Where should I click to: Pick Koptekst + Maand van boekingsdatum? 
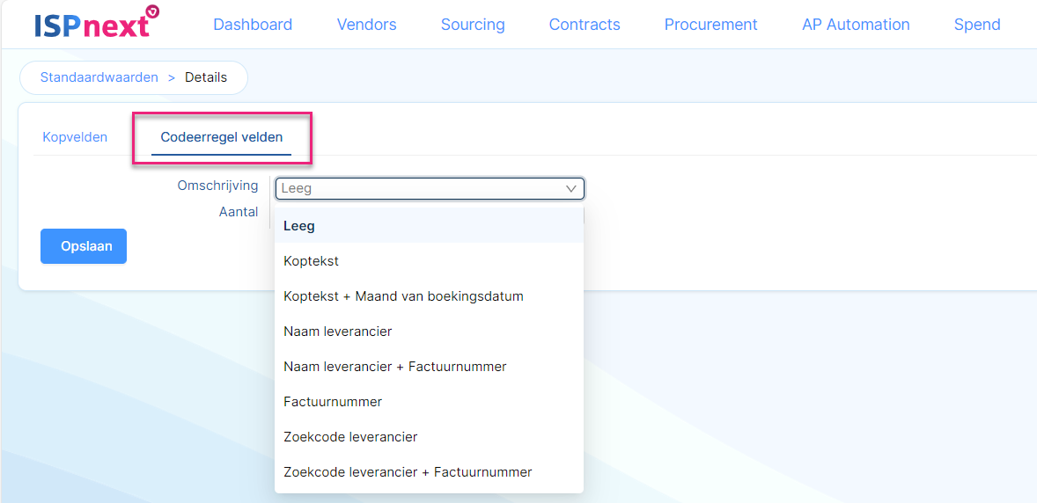tap(430, 296)
